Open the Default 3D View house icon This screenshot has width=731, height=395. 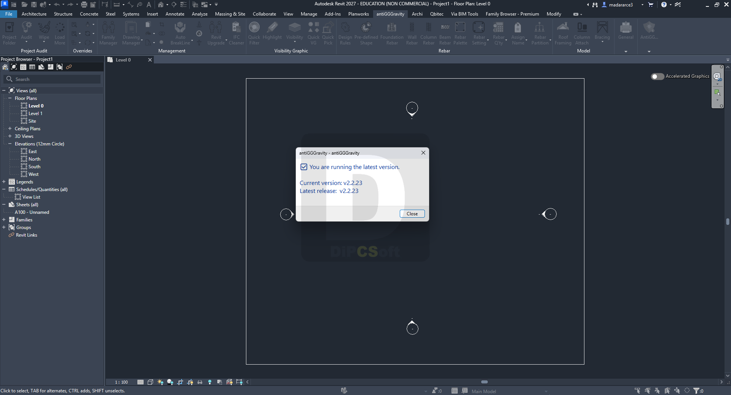[161, 5]
